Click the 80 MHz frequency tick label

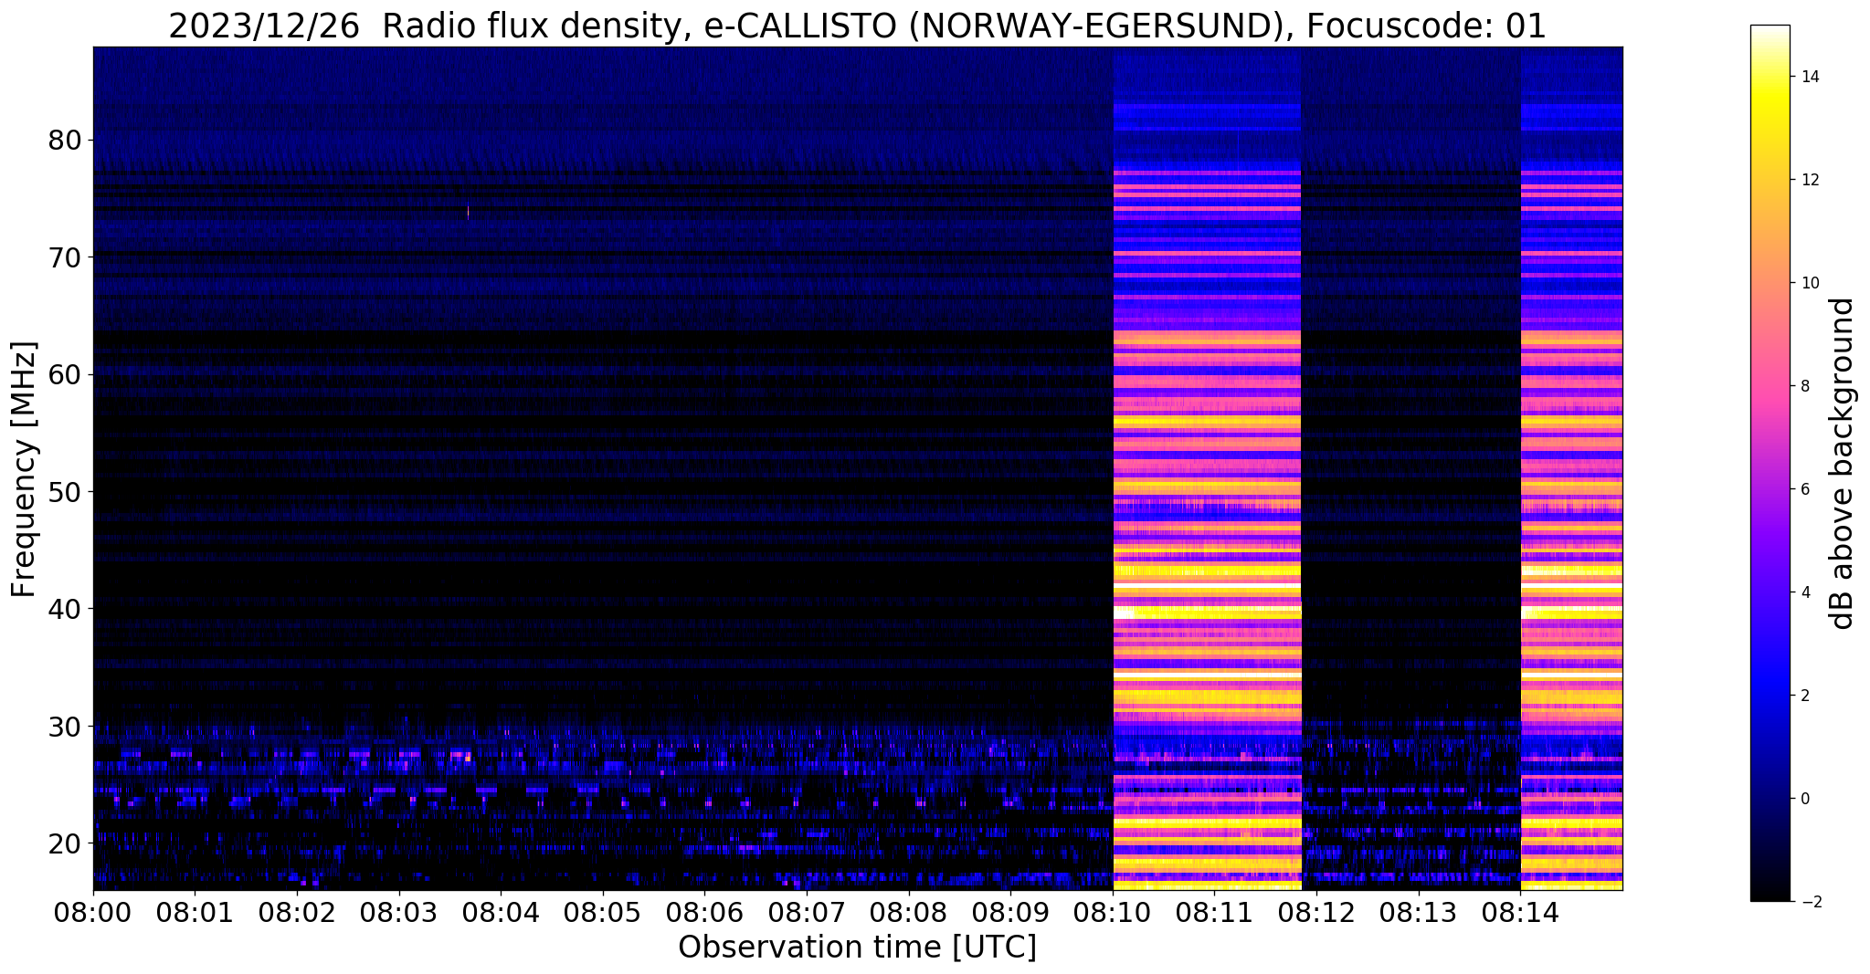click(x=65, y=141)
